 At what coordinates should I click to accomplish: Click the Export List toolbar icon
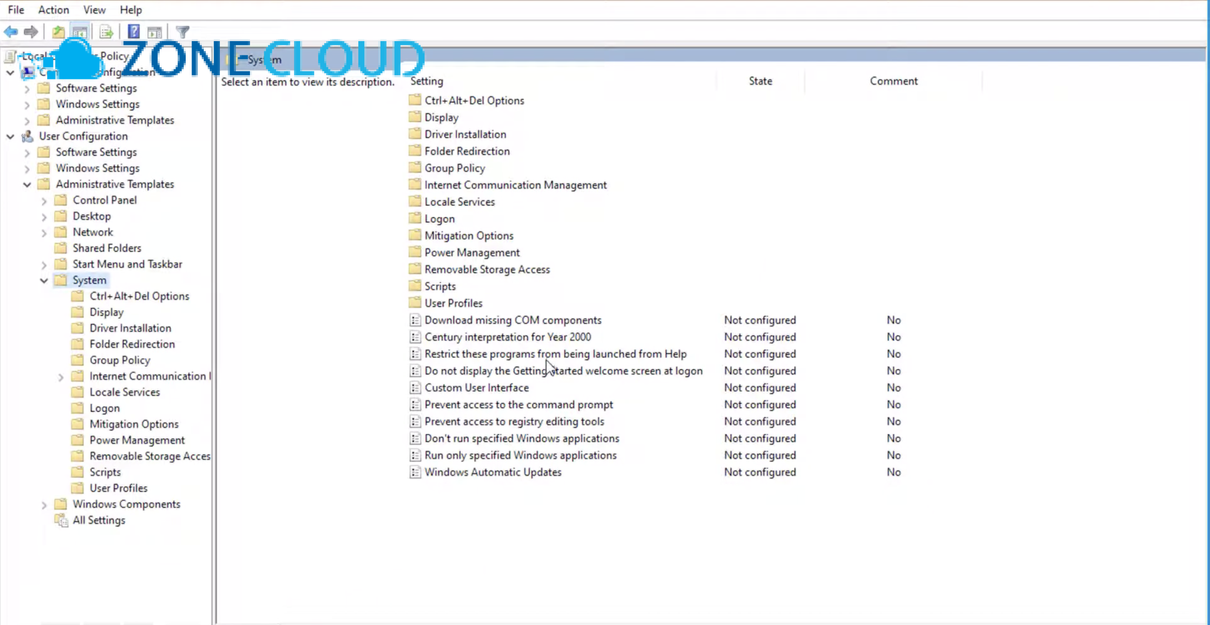pyautogui.click(x=106, y=32)
